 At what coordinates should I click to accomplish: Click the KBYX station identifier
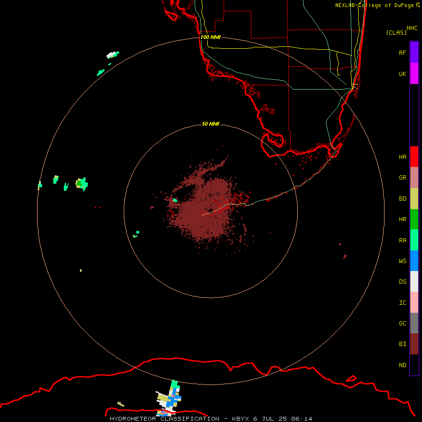pyautogui.click(x=241, y=419)
